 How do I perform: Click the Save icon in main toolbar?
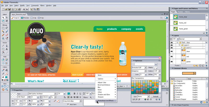pos(9,9)
